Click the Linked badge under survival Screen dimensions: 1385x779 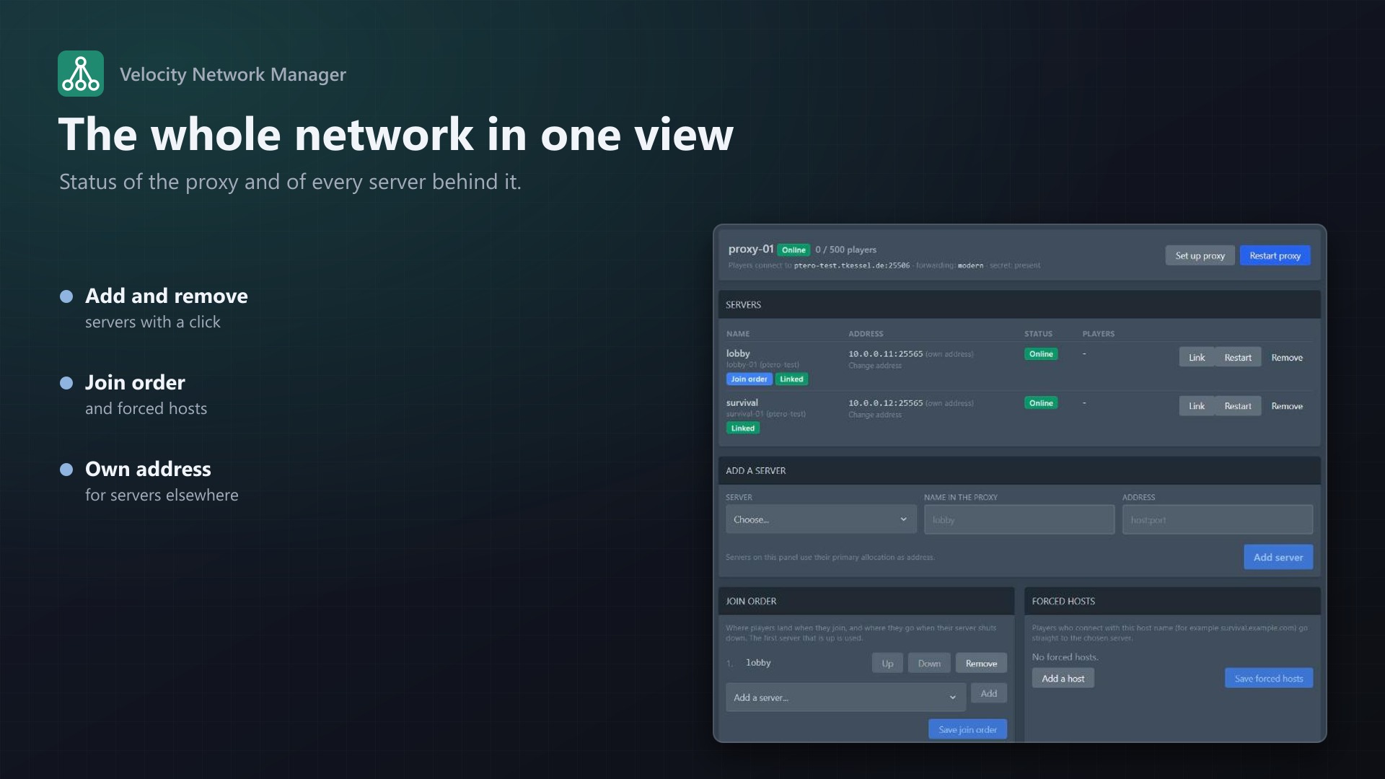(x=742, y=428)
